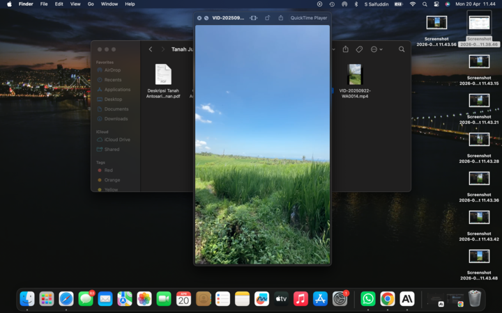
Task: Open the Window menu in menu bar
Action: [x=109, y=4]
